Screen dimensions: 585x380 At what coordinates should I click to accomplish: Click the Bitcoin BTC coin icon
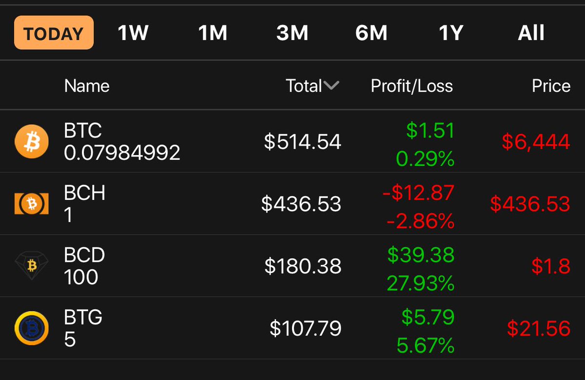(32, 141)
